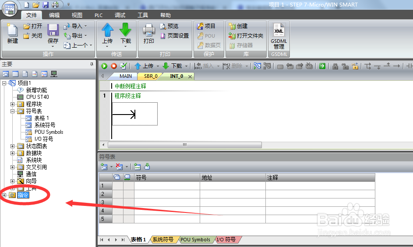
Task: Select CPU ST40 in project tree
Action: pos(37,97)
